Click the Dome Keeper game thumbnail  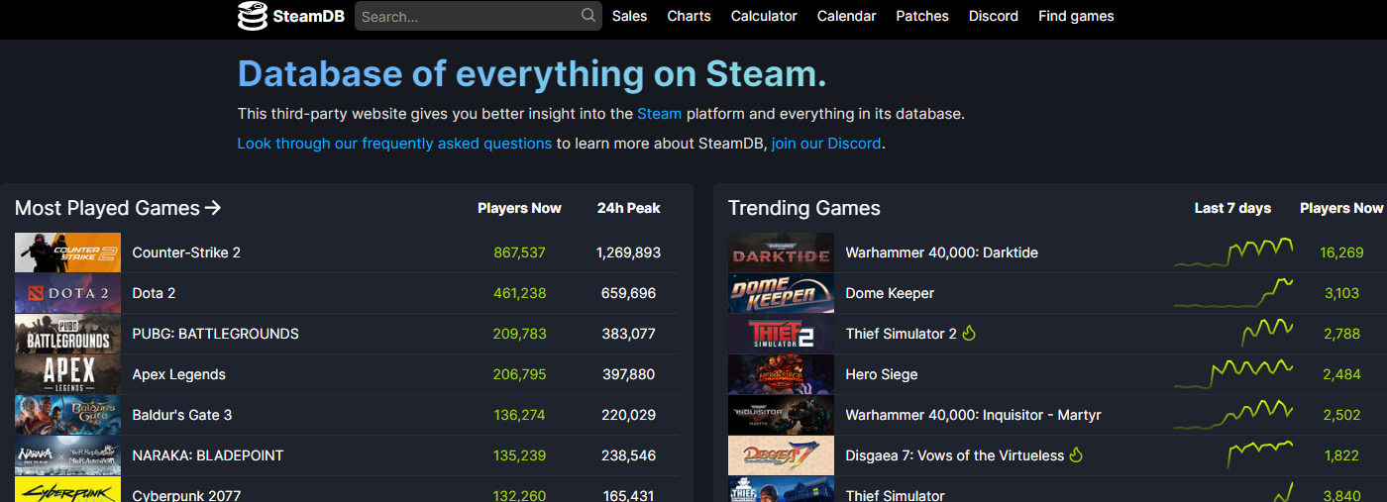(781, 293)
